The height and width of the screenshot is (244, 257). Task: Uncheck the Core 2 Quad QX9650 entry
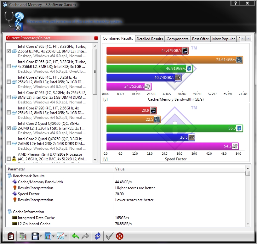point(9,128)
